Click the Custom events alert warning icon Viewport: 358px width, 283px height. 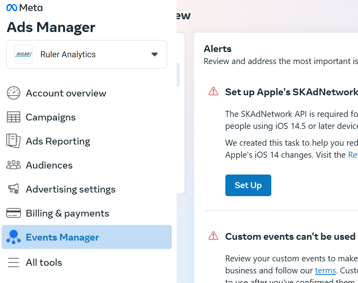click(213, 236)
